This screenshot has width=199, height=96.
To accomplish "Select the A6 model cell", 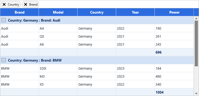I will [x=58, y=45].
